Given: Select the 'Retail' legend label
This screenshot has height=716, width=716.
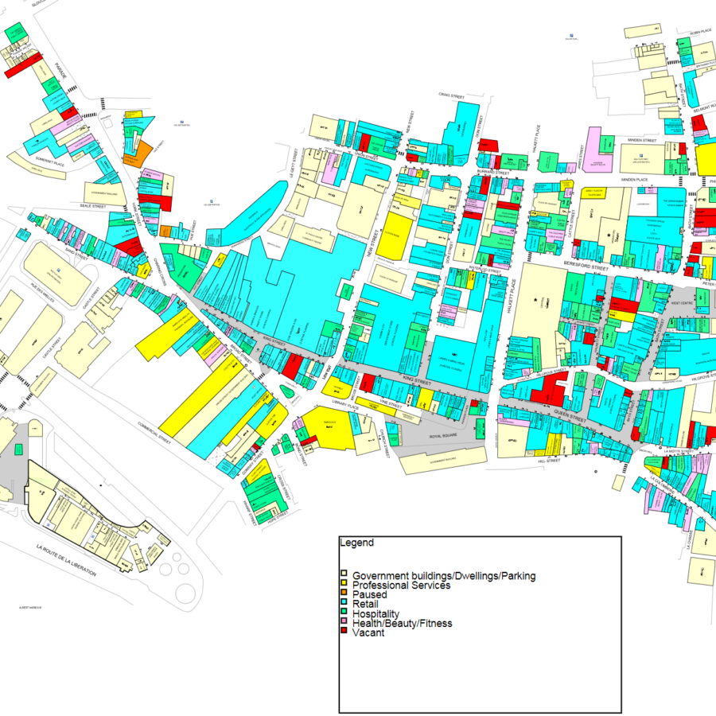Looking at the screenshot, I should pos(365,604).
